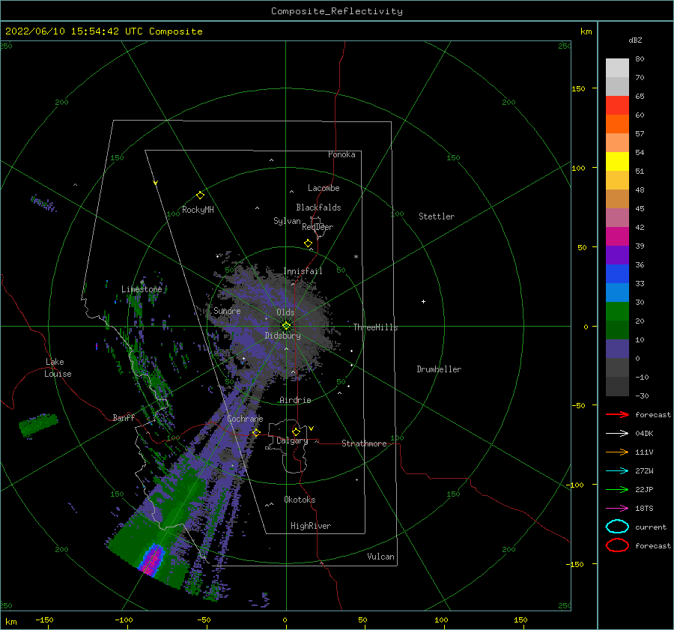
Task: Click the Sundre label
Action: (x=227, y=310)
